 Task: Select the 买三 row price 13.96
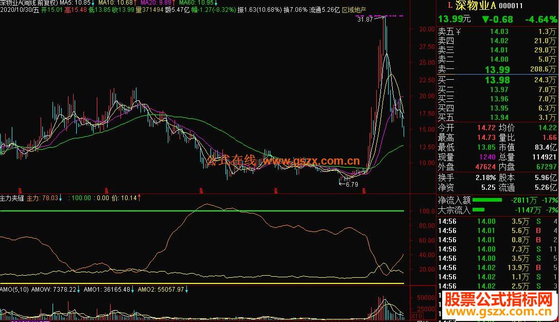[499, 99]
